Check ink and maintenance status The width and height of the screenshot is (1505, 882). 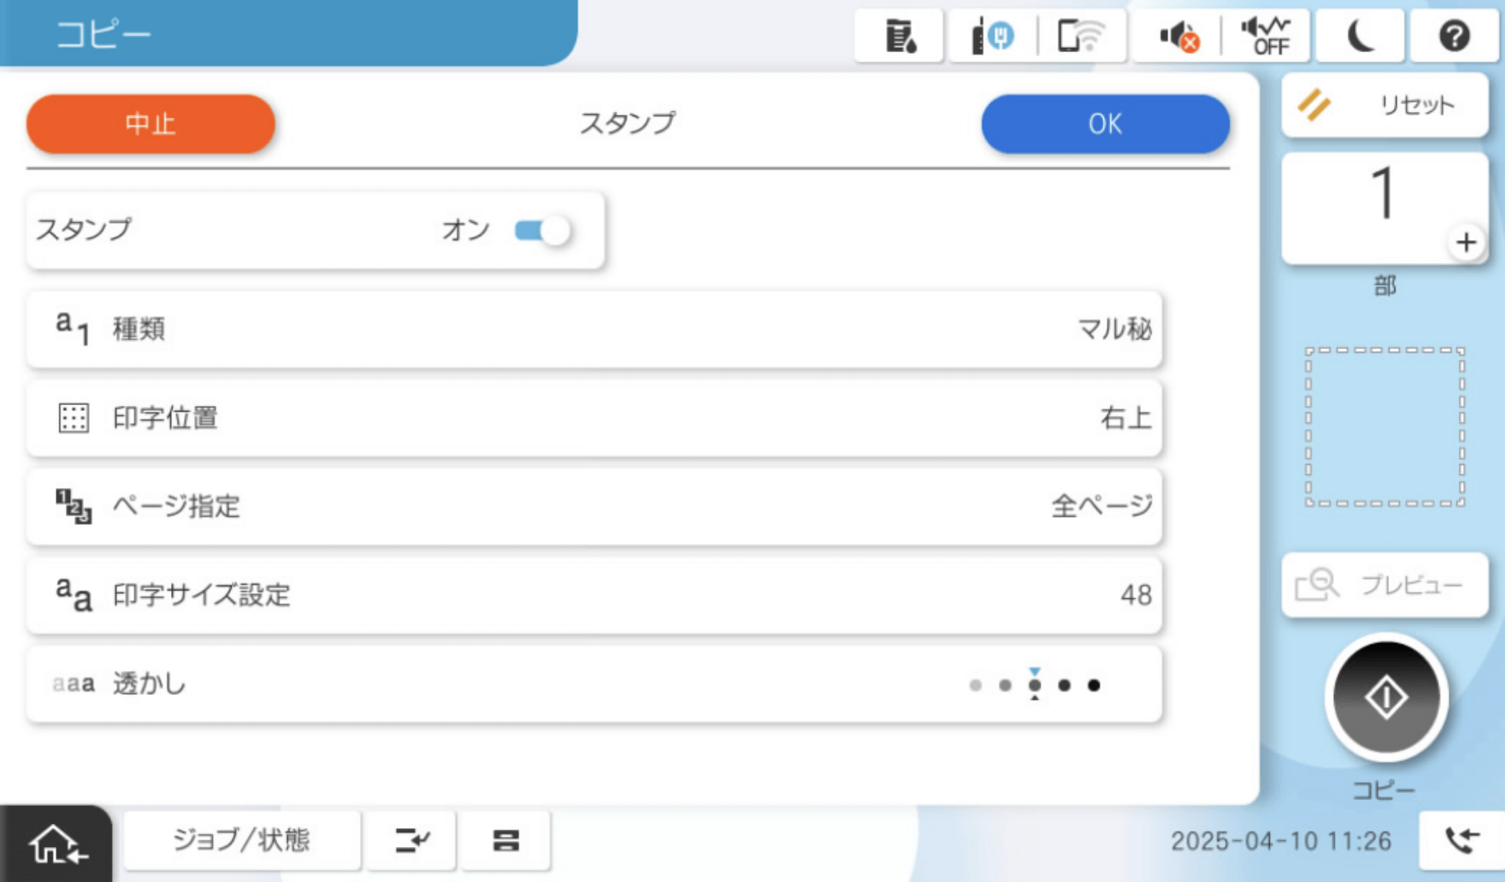point(898,36)
